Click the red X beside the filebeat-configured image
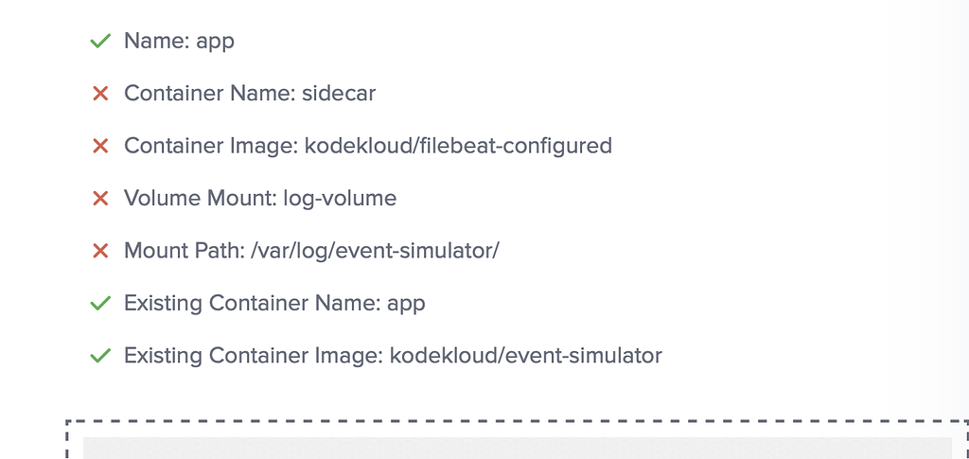Image resolution: width=969 pixels, height=459 pixels. click(100, 146)
